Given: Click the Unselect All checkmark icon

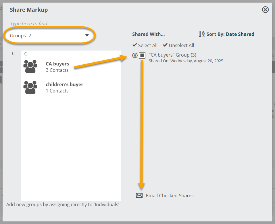Looking at the screenshot, I should coord(165,45).
